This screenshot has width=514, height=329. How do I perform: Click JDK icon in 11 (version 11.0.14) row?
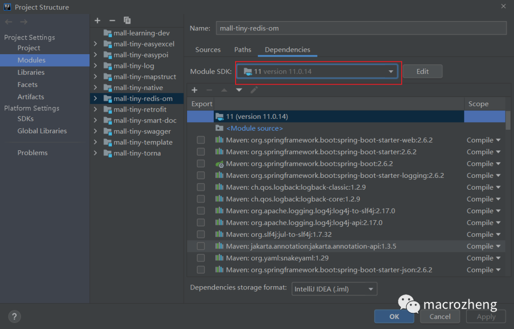[x=219, y=116]
